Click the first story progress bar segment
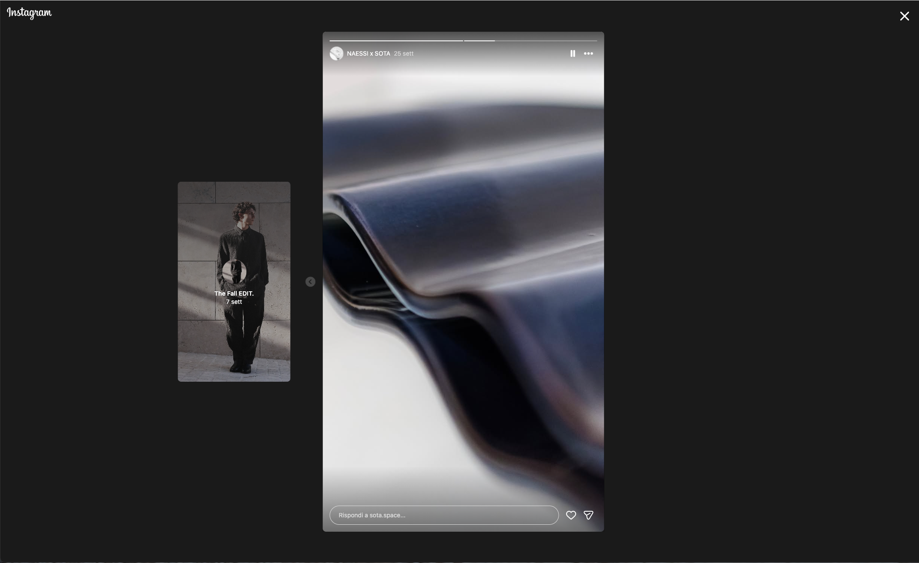Viewport: 919px width, 563px height. 396,41
